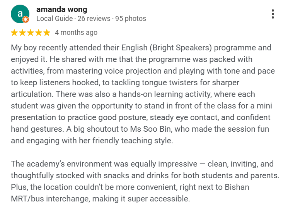Click the name Ms Soo Bin

[151, 129]
